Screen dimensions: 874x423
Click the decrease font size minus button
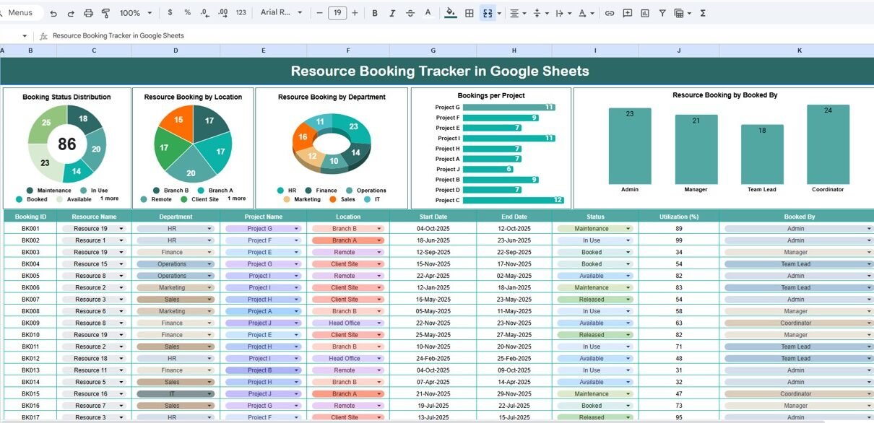320,13
